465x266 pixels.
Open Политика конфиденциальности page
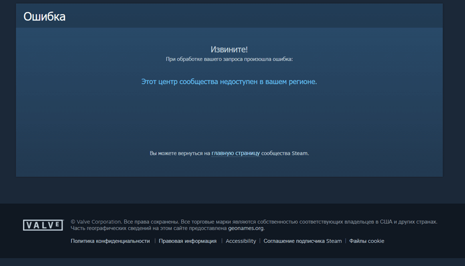click(x=110, y=241)
